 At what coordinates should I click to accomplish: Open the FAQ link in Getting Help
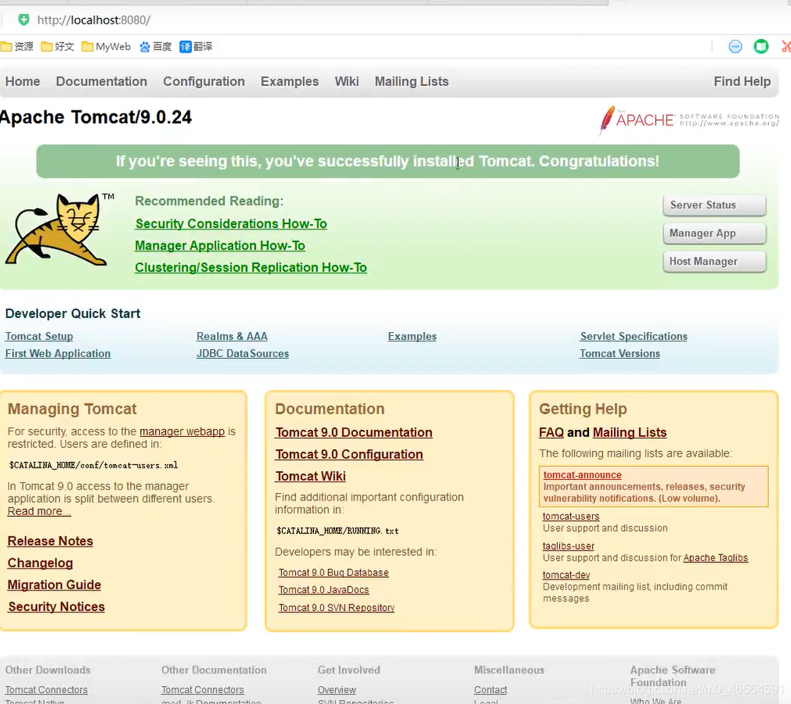pyautogui.click(x=551, y=433)
